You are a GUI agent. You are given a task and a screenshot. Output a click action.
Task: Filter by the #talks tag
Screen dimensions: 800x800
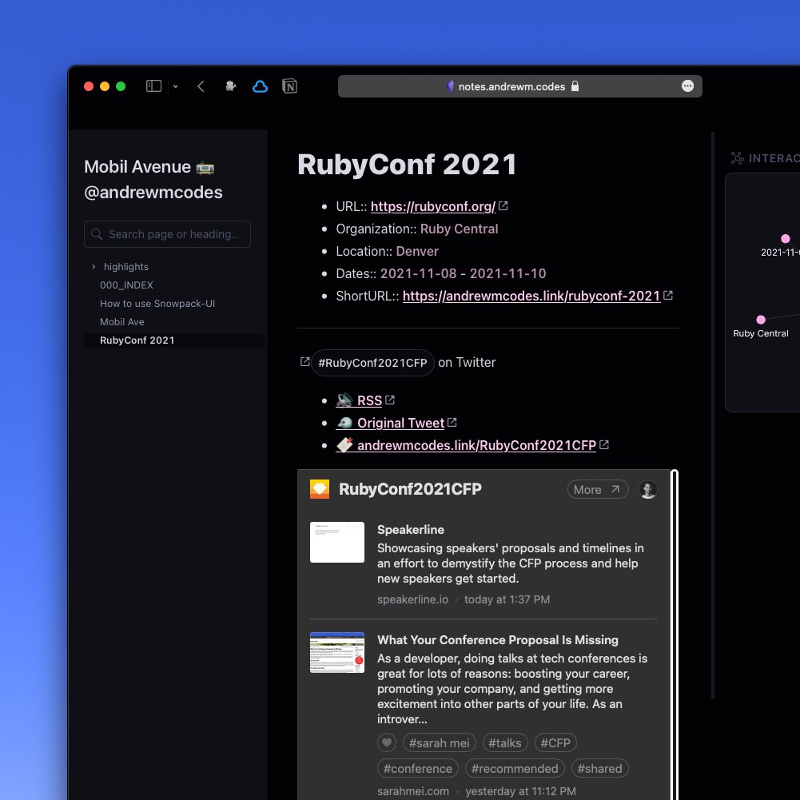[505, 743]
